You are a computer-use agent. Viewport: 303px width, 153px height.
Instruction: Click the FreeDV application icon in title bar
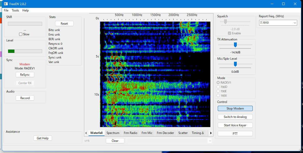pos(6,4)
